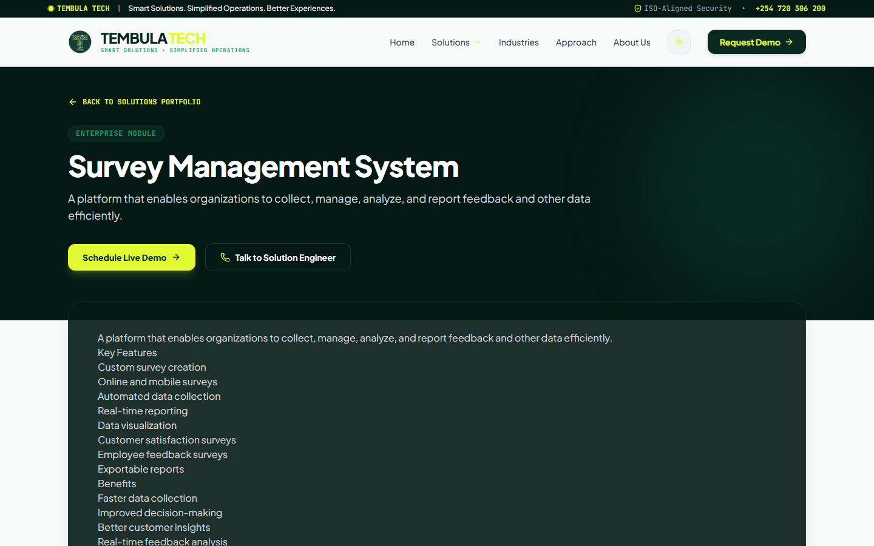This screenshot has width=874, height=546.
Task: Select the 'Custom survey creation' line
Action: click(152, 367)
